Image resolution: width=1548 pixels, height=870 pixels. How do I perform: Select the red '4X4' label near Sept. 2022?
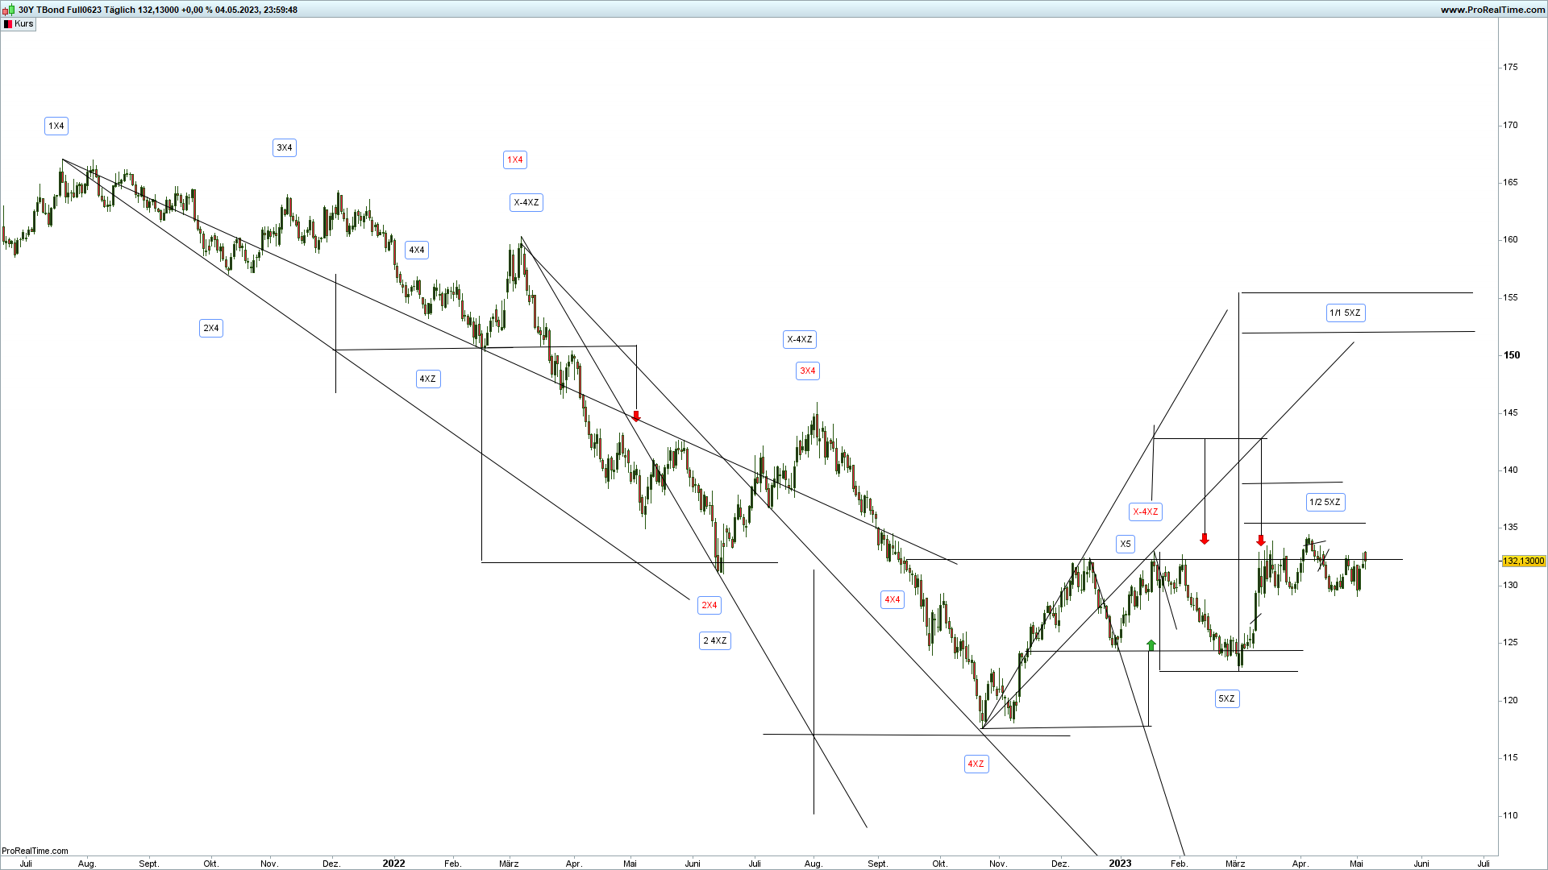pyautogui.click(x=892, y=599)
